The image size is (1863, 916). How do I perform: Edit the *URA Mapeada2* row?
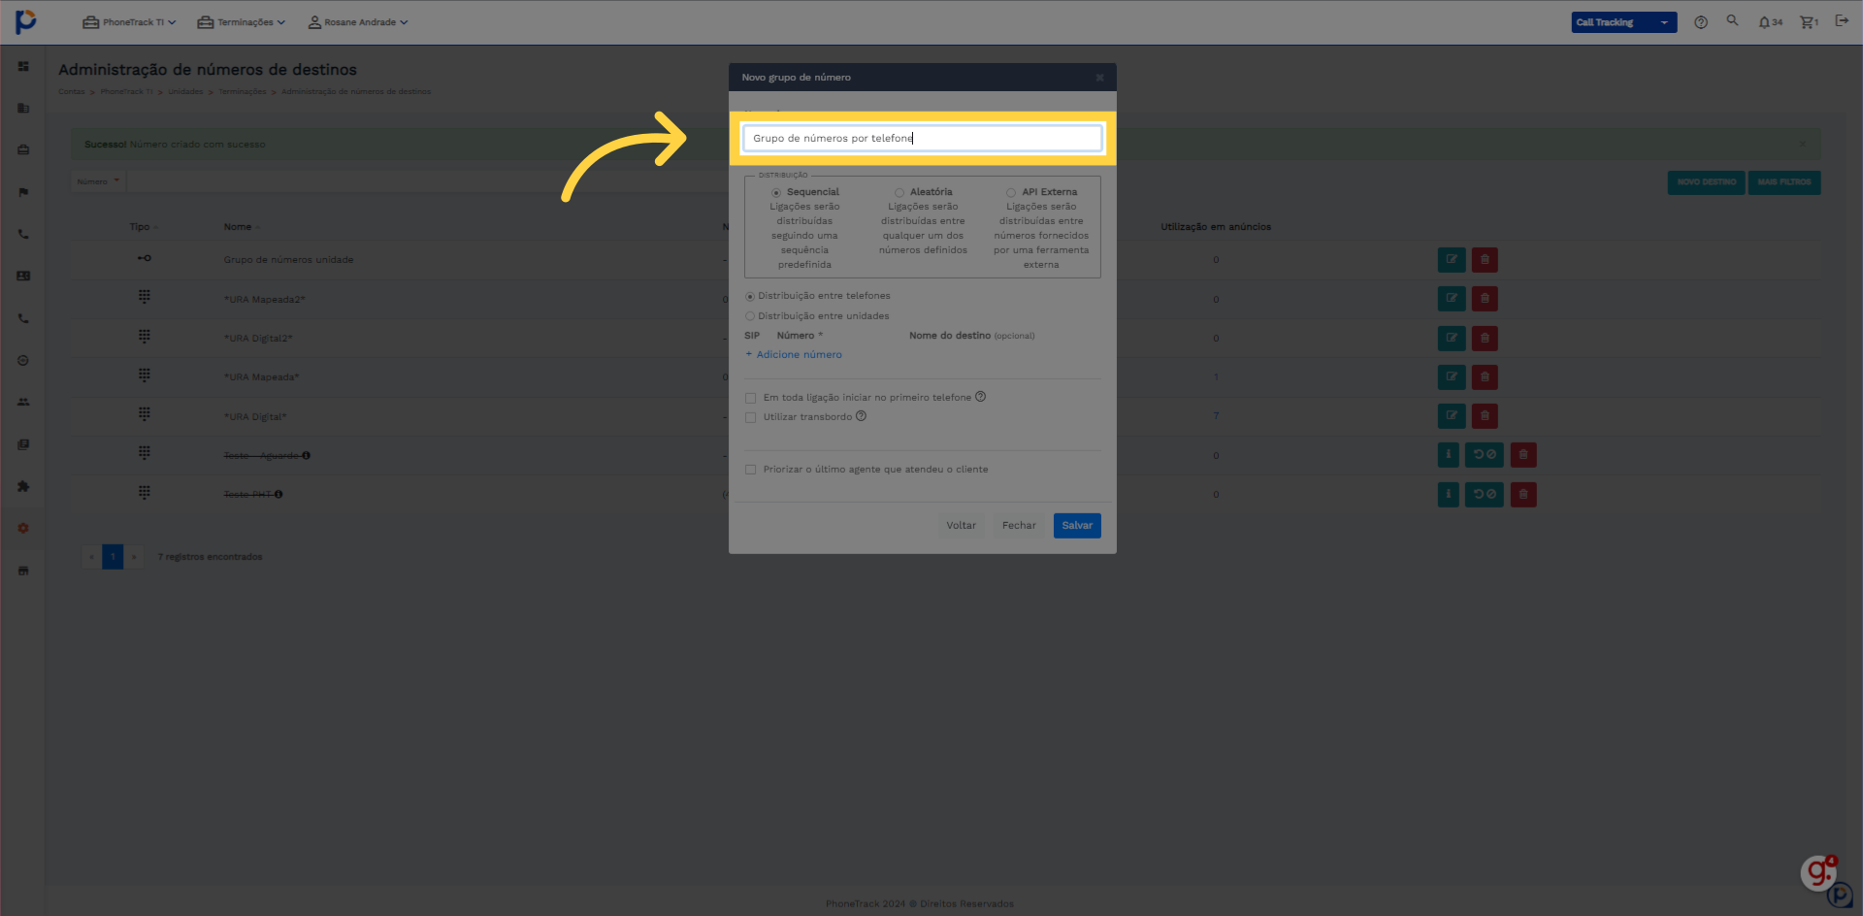point(1452,299)
